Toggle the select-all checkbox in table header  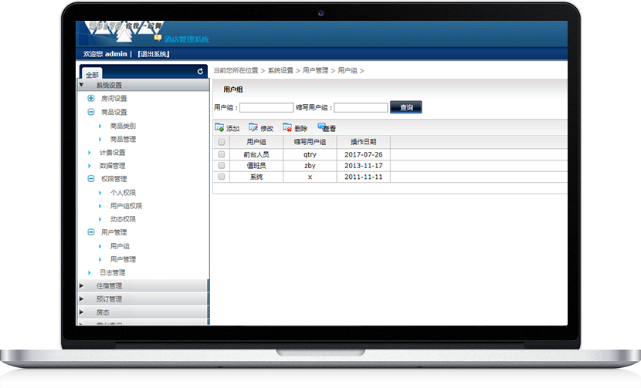(222, 142)
